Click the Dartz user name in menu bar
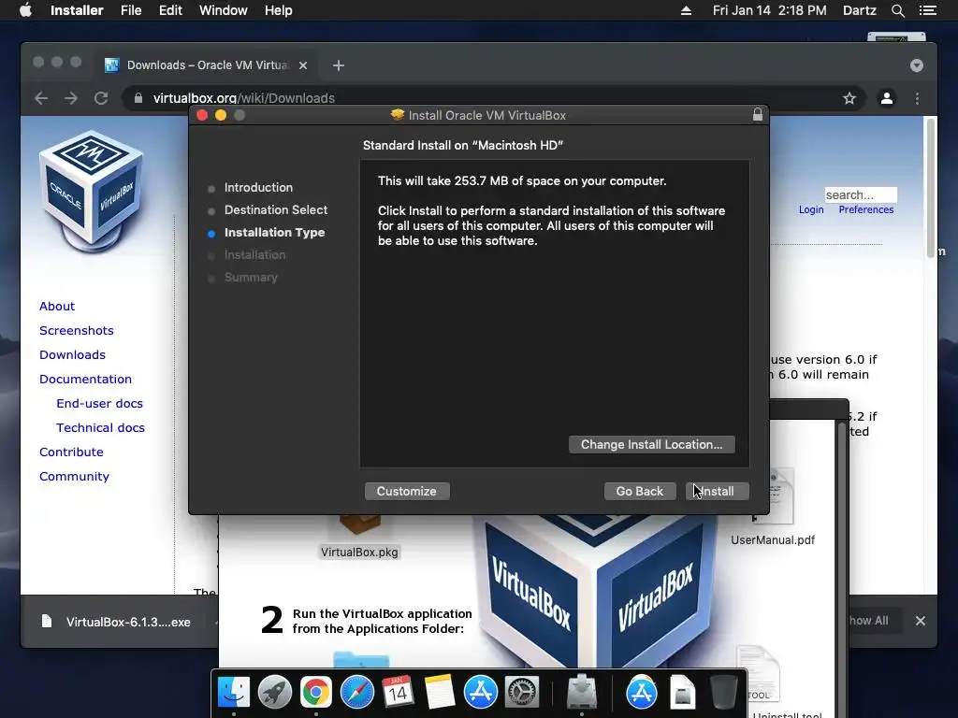Viewport: 958px width, 718px height. (x=859, y=10)
